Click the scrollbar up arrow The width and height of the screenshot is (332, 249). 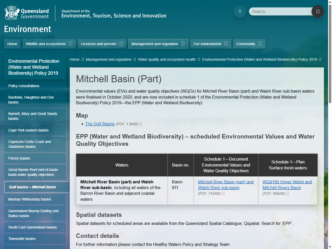(x=330, y=2)
